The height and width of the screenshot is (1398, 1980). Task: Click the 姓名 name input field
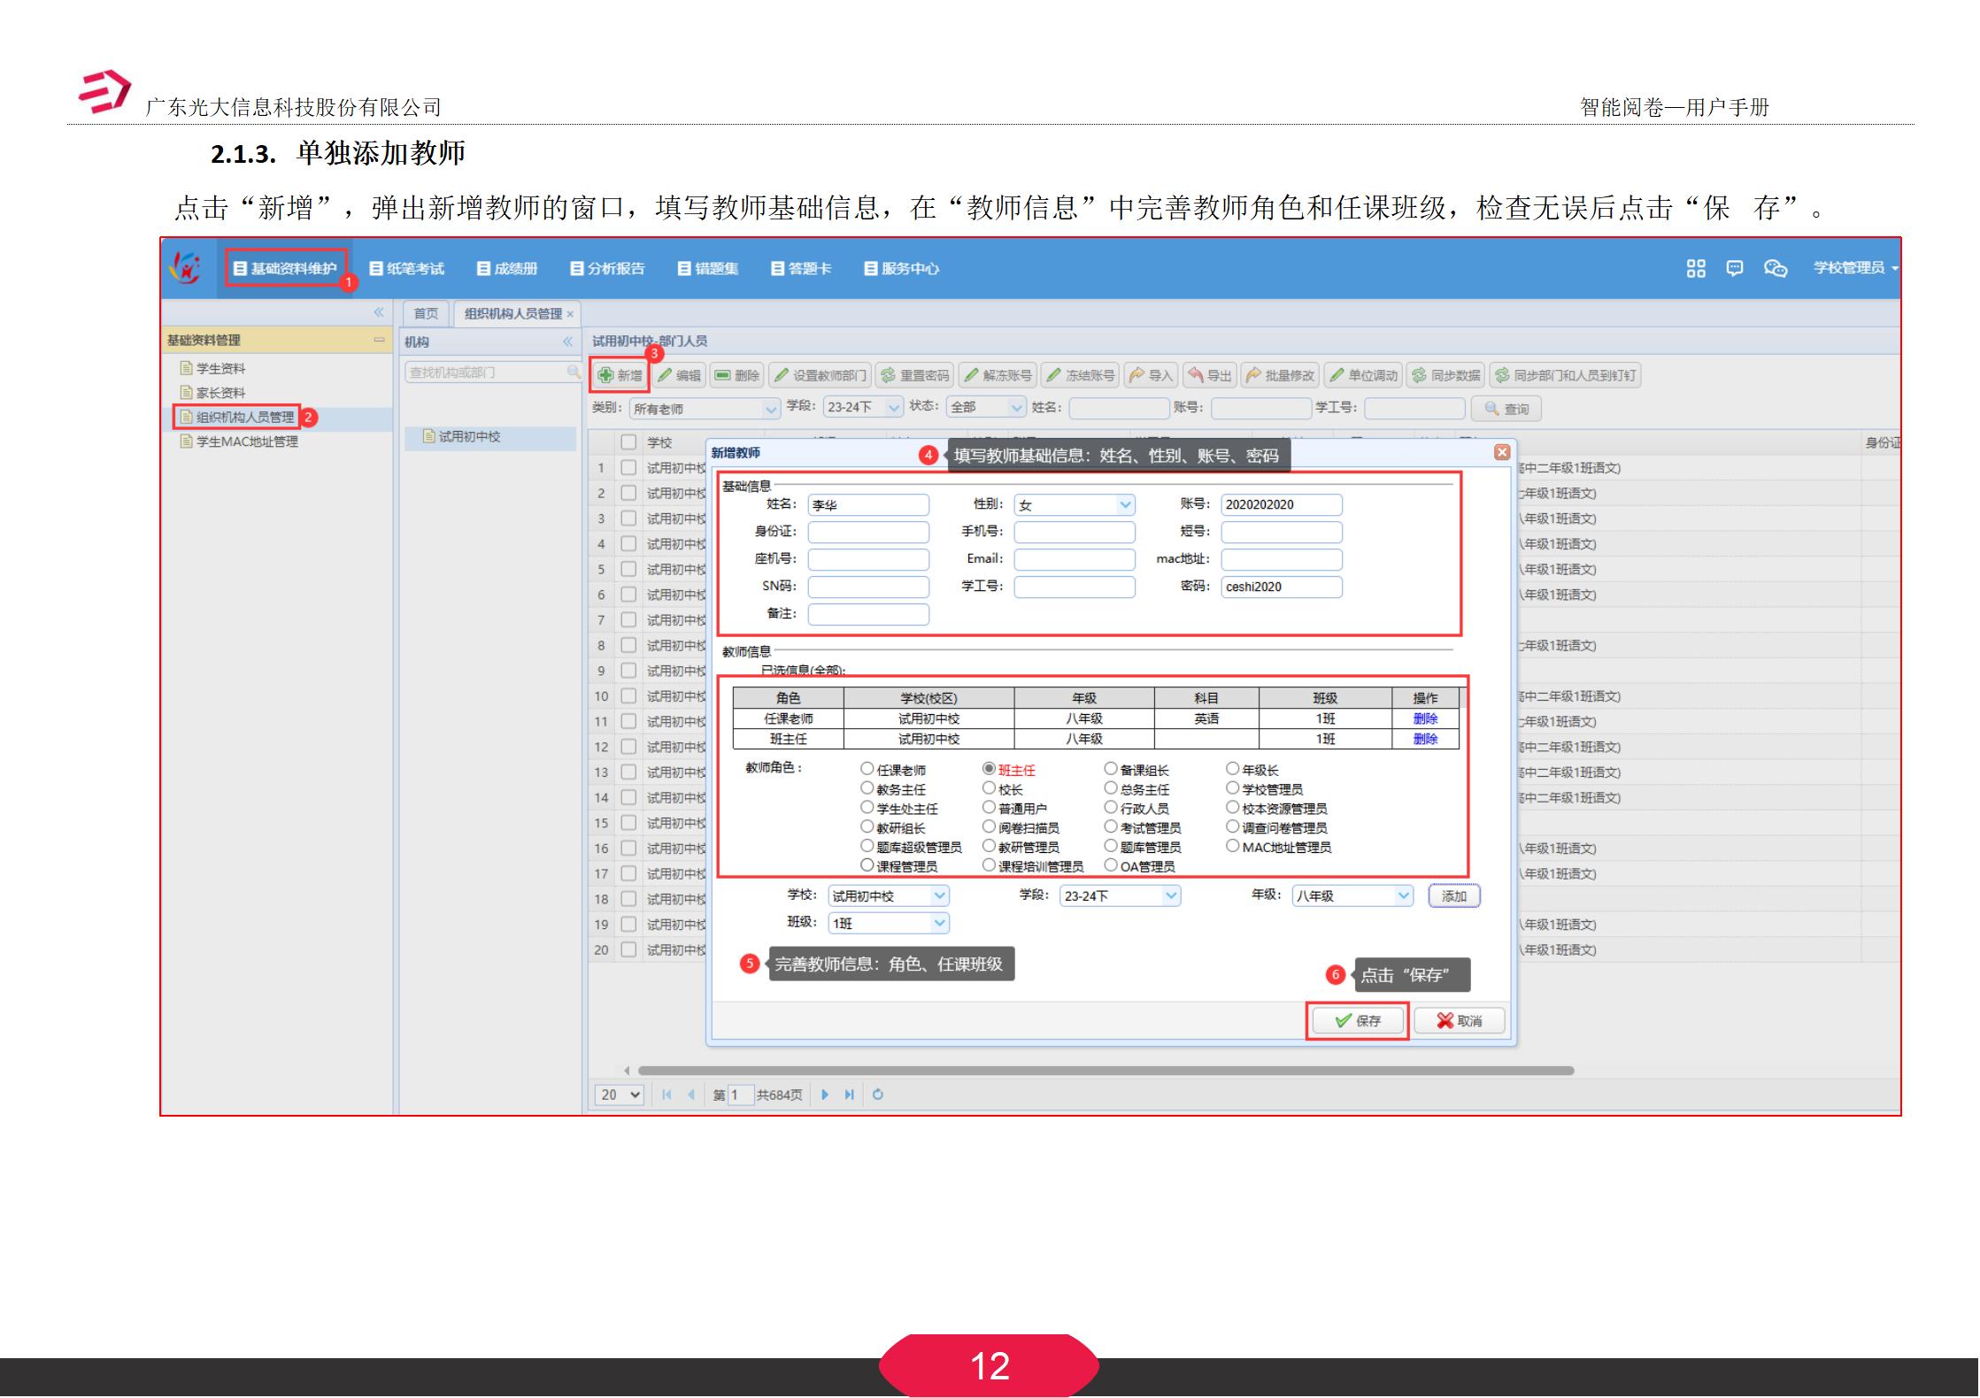[x=867, y=504]
